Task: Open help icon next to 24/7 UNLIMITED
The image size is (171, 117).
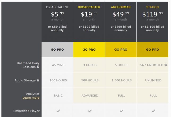Action: click(x=166, y=65)
